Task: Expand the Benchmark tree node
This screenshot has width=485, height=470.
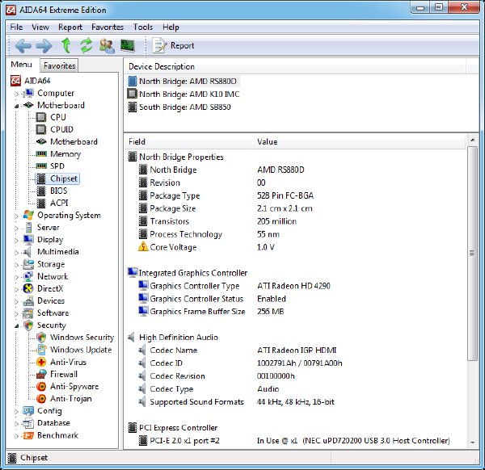Action: (17, 436)
